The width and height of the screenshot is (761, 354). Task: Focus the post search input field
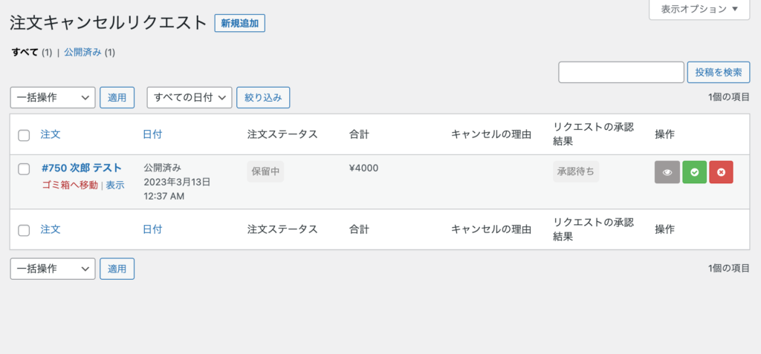click(x=621, y=72)
